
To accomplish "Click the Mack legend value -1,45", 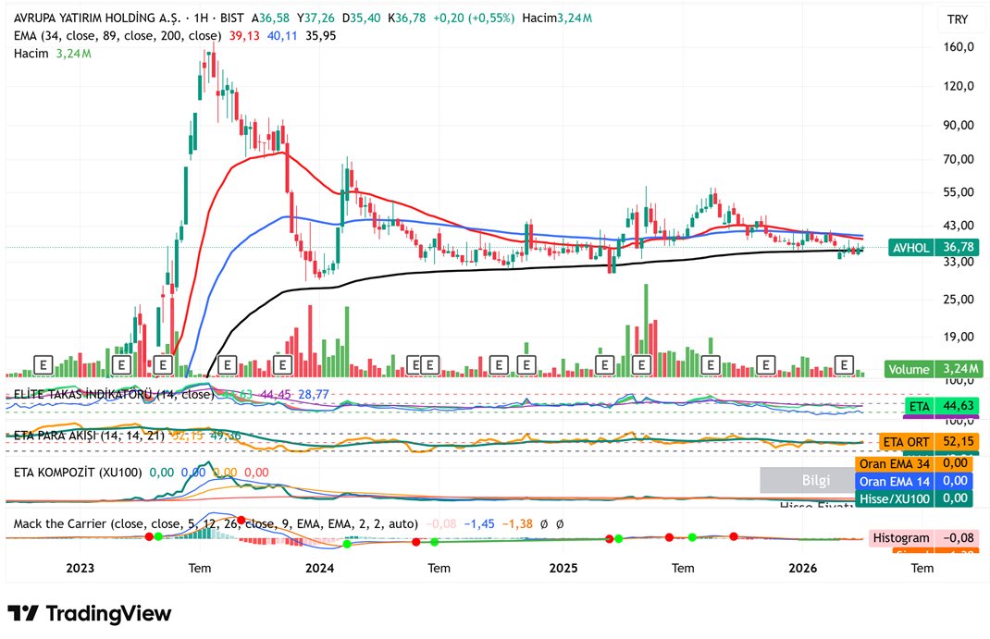I will click(479, 523).
